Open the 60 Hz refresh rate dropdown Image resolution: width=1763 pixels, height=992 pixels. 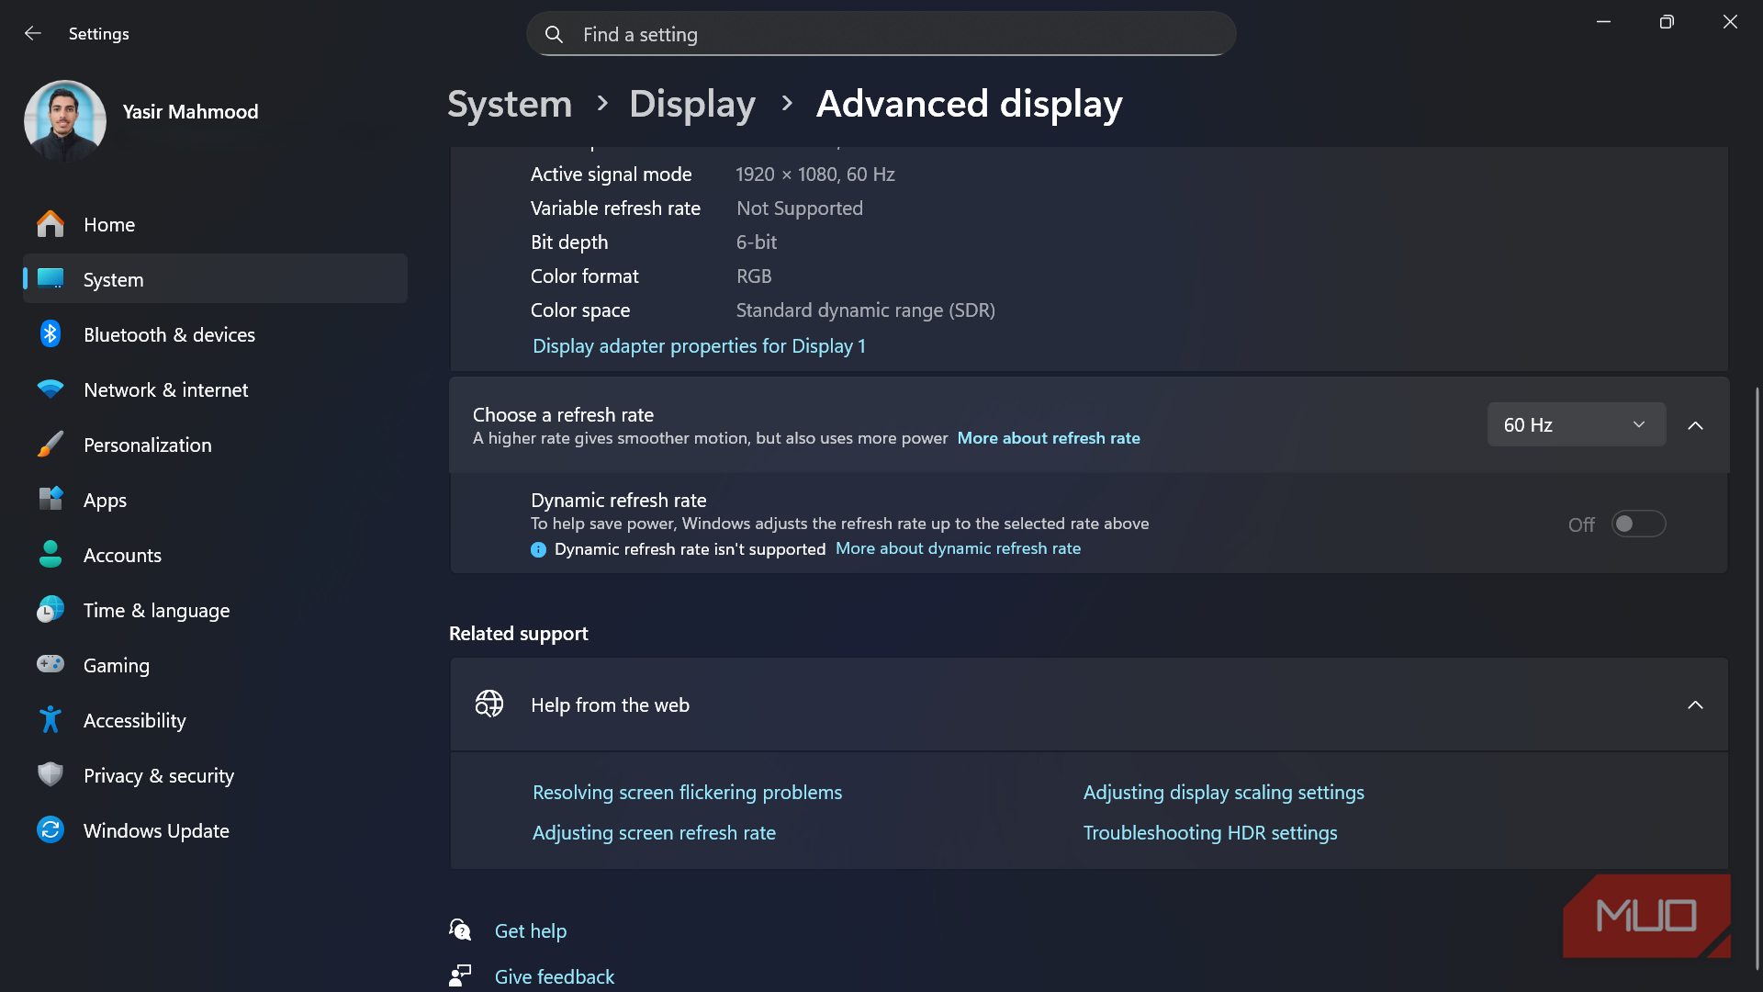[1577, 425]
